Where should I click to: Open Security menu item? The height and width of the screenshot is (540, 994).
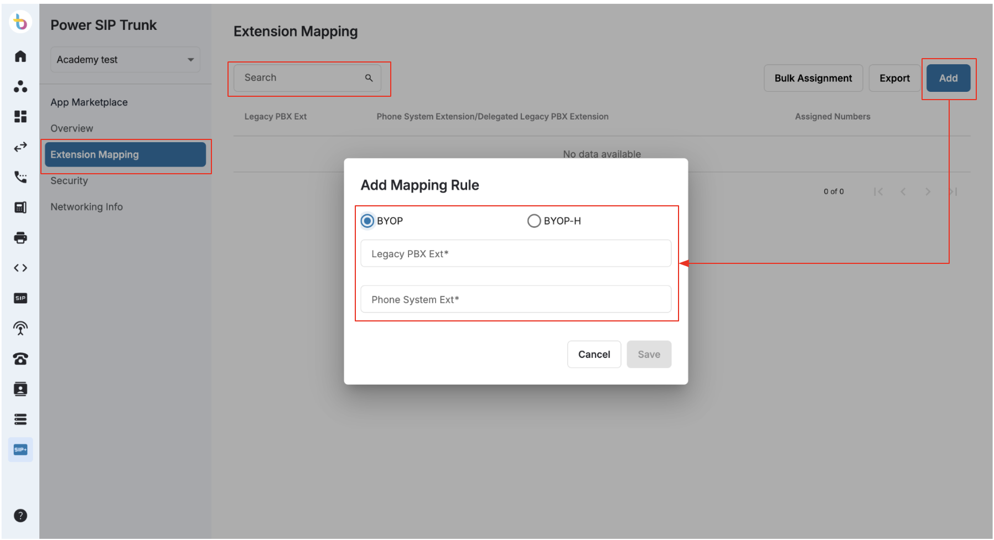pos(69,180)
